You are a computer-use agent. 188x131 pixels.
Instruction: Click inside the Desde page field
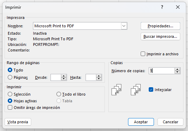(x=56, y=77)
